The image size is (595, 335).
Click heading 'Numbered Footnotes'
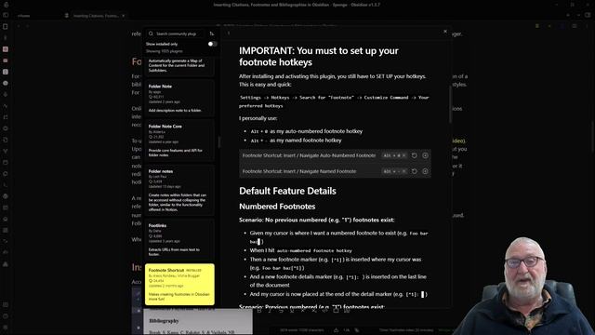tap(277, 207)
